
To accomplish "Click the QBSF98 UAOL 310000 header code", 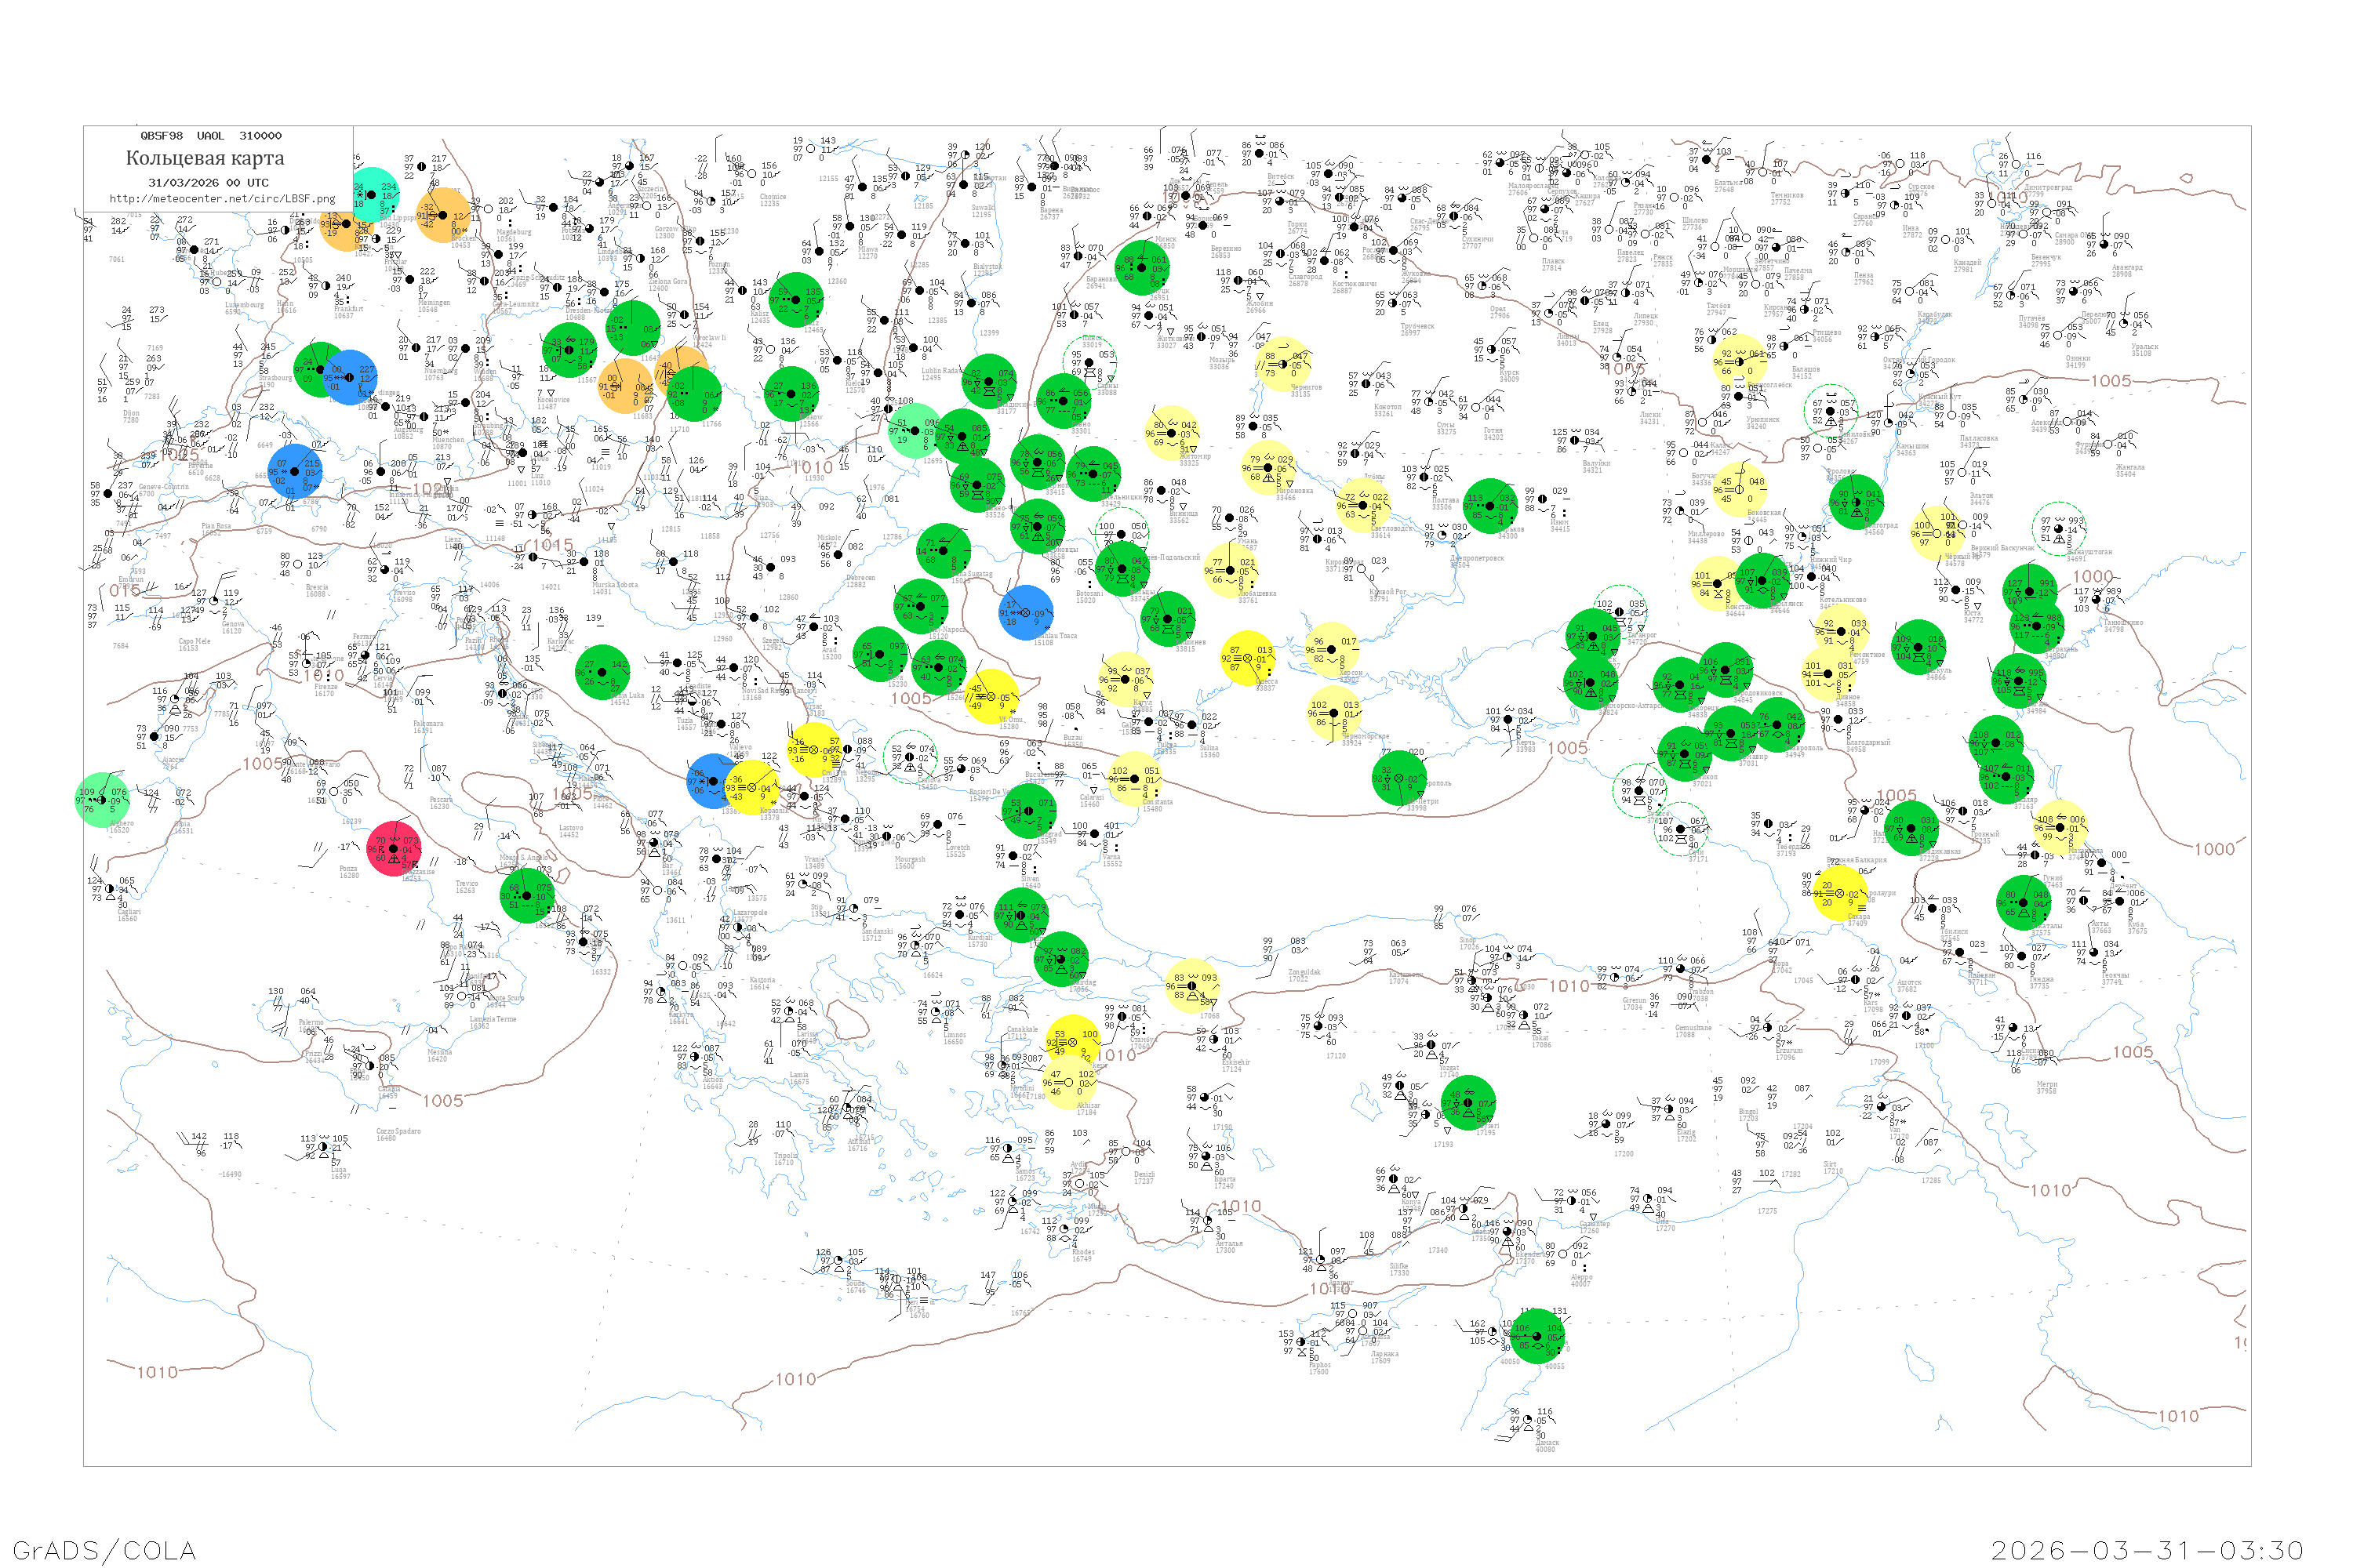I will tap(210, 136).
